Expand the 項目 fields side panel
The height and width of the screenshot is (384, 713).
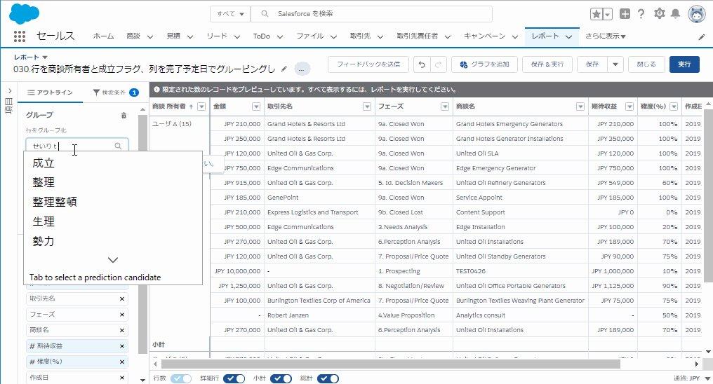[x=9, y=91]
